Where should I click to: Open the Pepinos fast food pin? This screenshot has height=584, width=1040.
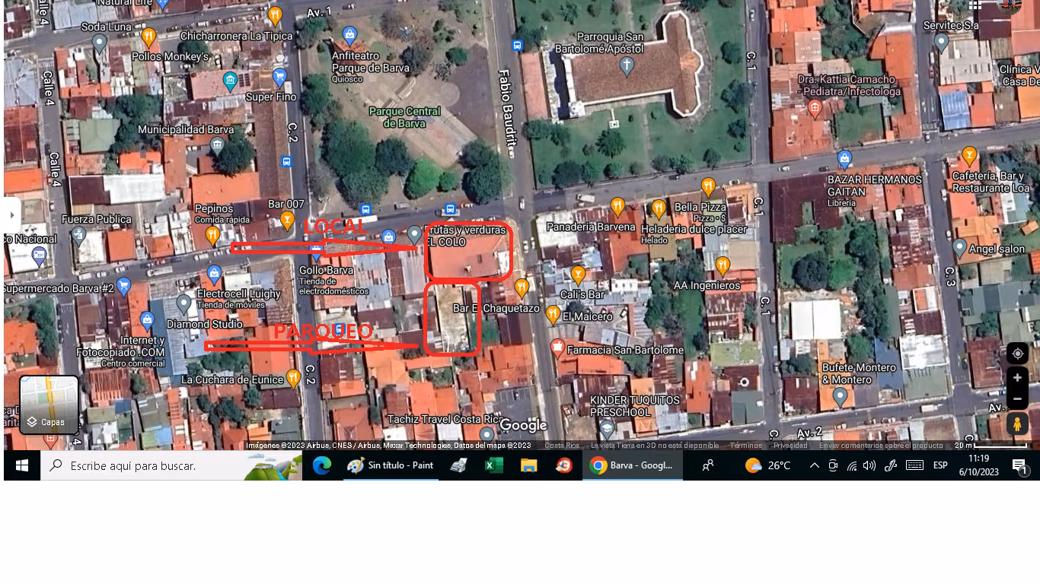[x=212, y=234]
